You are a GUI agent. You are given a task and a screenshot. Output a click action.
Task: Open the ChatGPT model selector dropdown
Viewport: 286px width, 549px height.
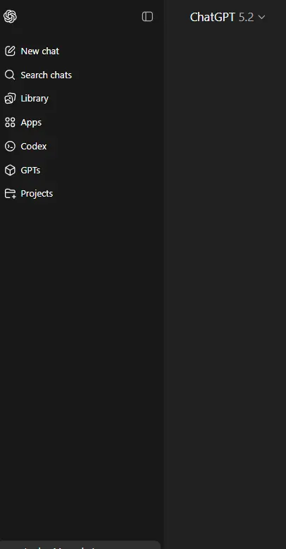[x=228, y=17]
